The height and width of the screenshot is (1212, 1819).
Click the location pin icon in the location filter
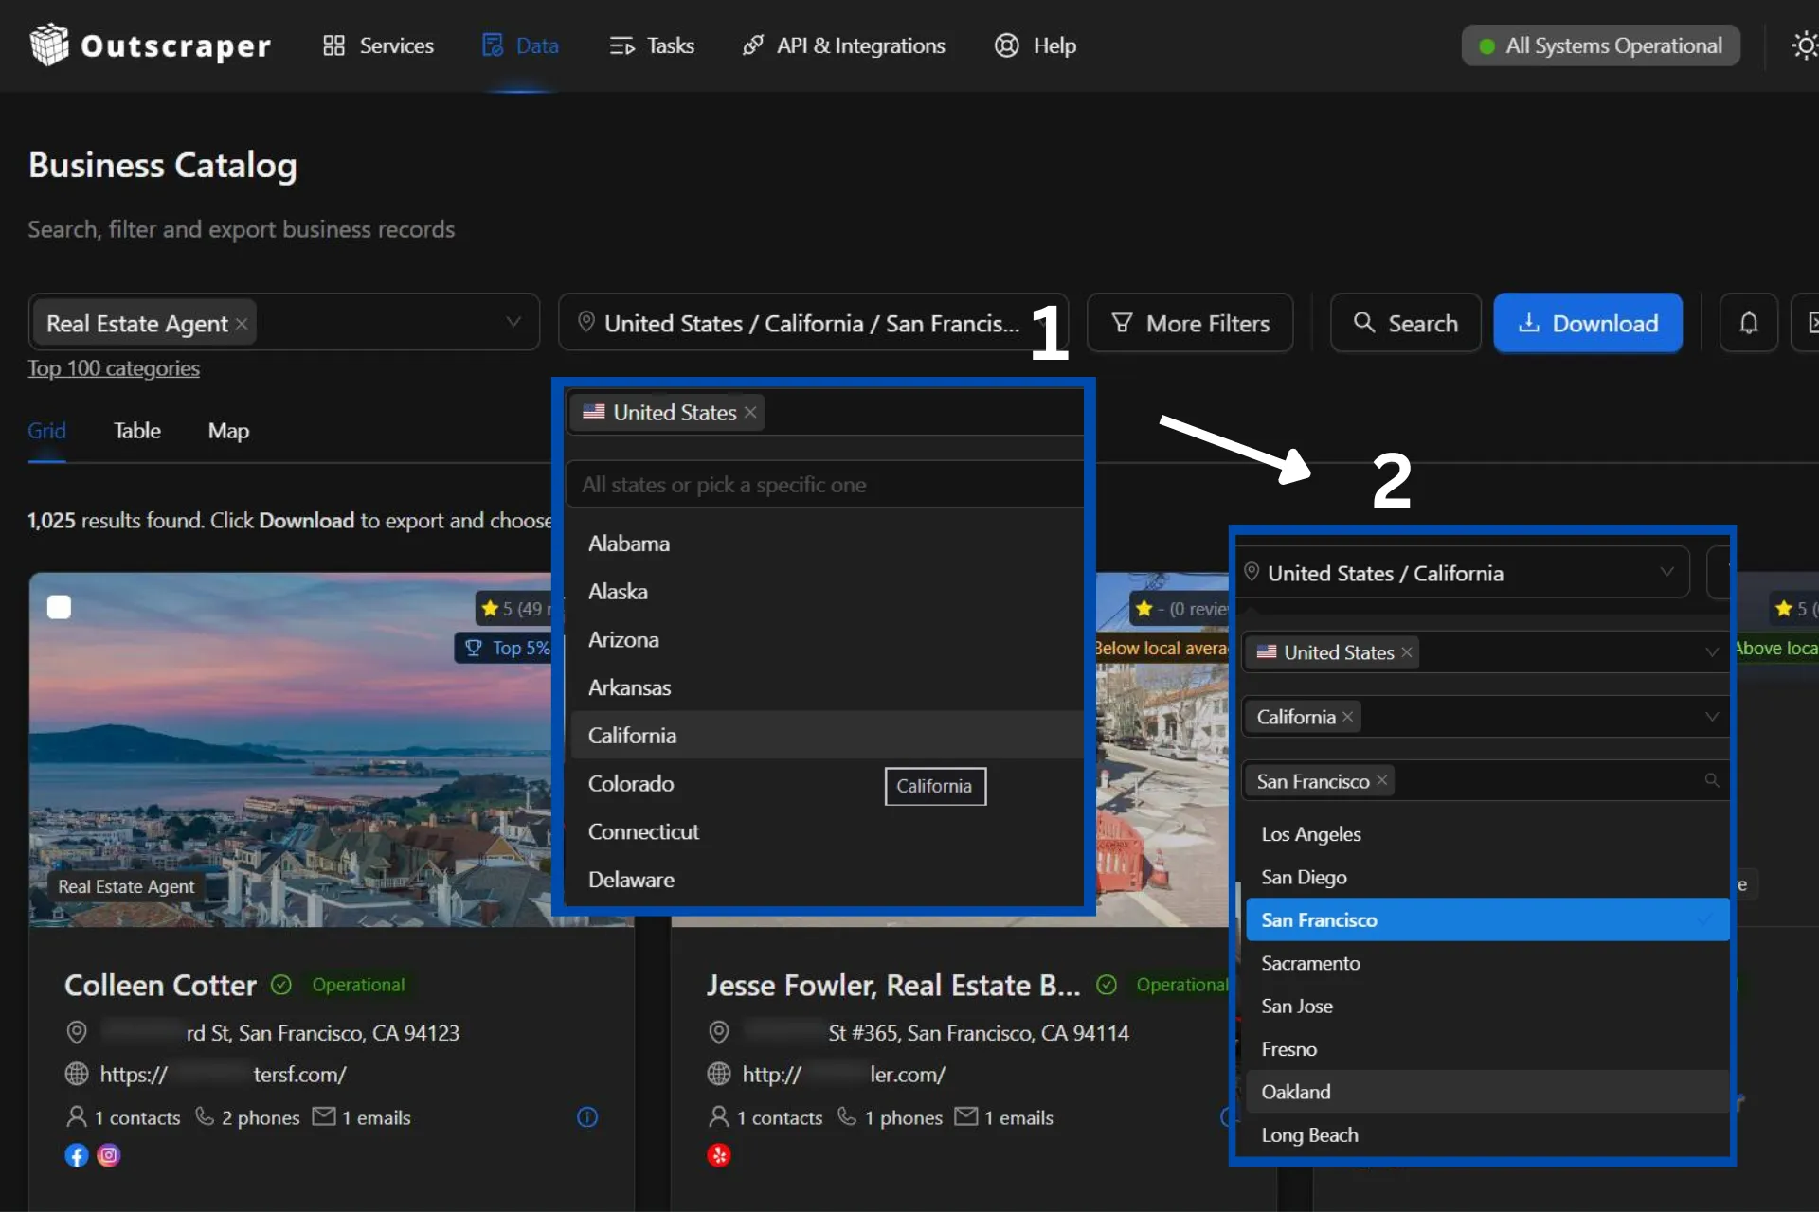point(586,322)
